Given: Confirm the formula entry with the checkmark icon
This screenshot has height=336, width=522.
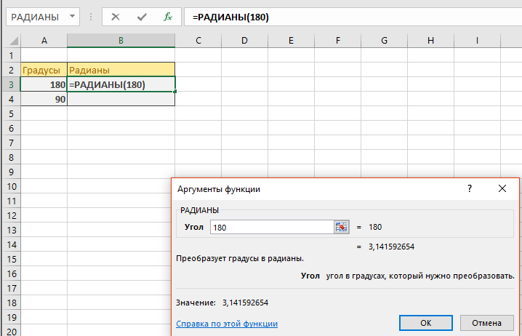Looking at the screenshot, I should [142, 17].
